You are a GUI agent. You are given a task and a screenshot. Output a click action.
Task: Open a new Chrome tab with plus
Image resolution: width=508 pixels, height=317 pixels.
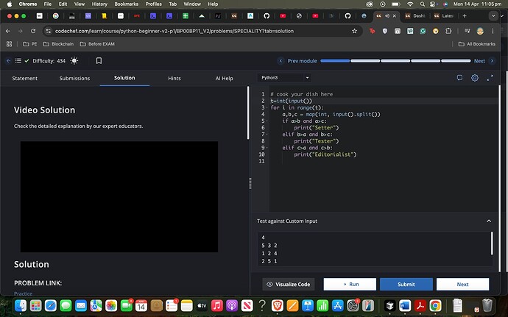465,16
